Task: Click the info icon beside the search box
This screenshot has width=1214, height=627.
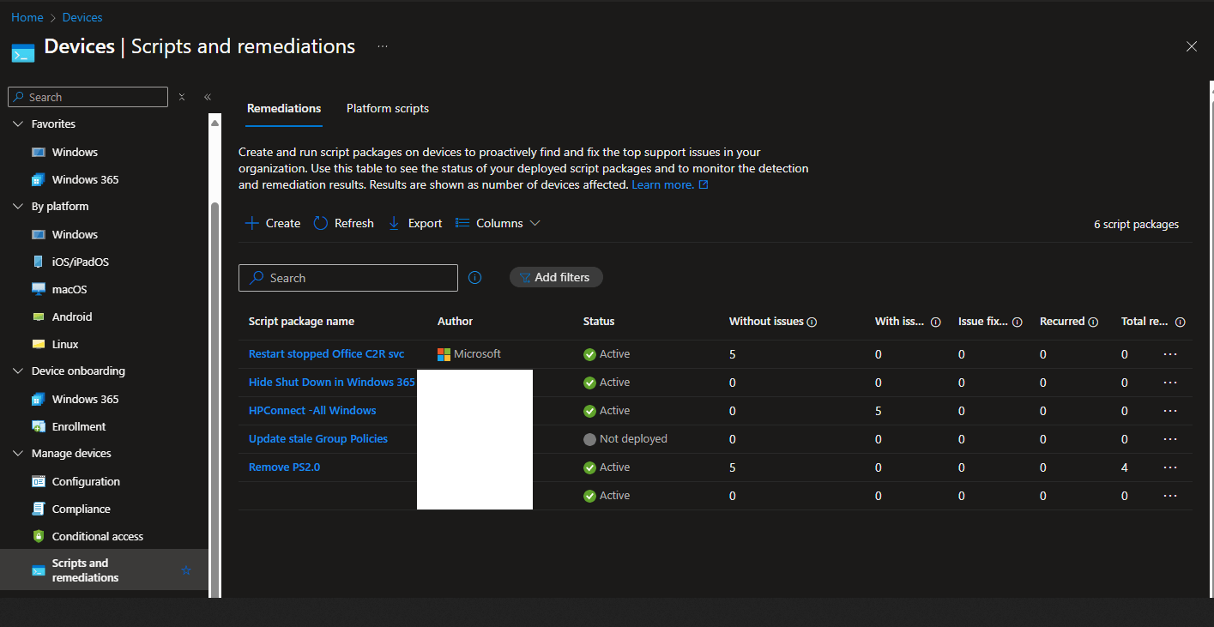Action: (475, 278)
